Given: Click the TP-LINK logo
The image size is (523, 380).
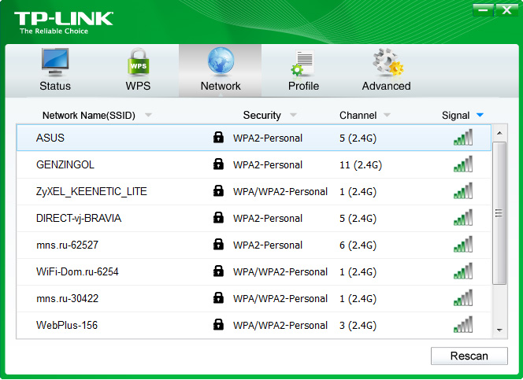Looking at the screenshot, I should 63,23.
